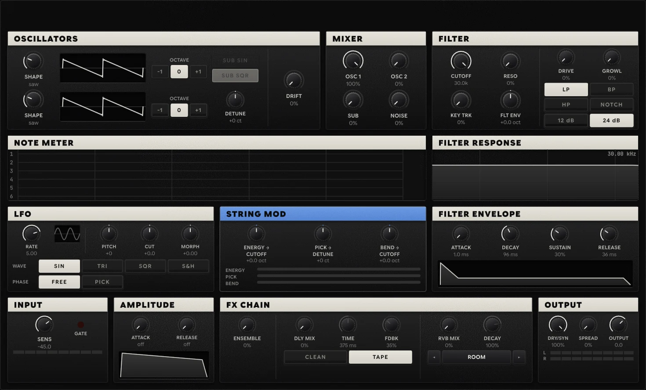This screenshot has height=390, width=646.
Task: Switch filter slope to 12 dB
Action: [566, 120]
